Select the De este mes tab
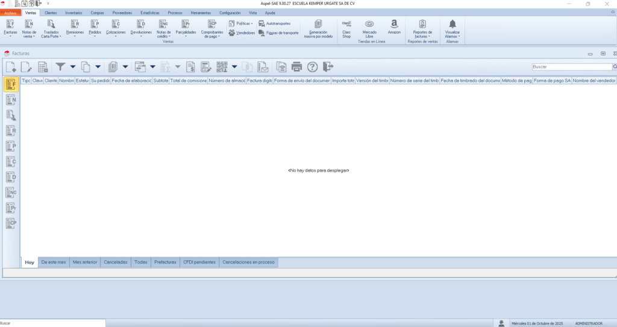 tap(54, 262)
